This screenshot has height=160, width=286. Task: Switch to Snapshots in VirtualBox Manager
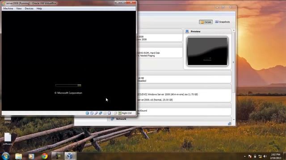[x=223, y=22]
